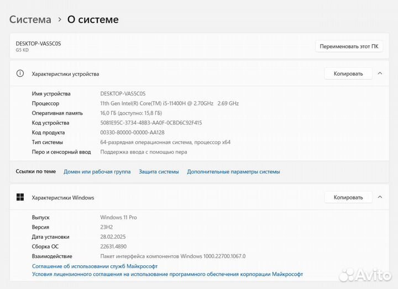Click the Оперативная память label

coord(57,113)
